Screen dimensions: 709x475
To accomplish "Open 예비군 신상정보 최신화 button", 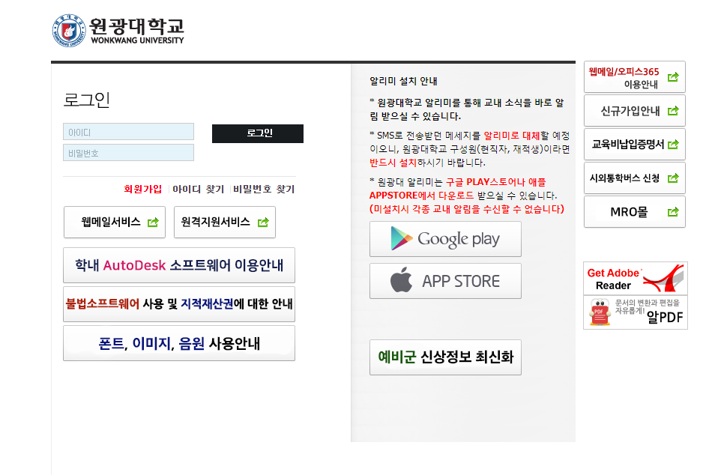I will (x=445, y=357).
